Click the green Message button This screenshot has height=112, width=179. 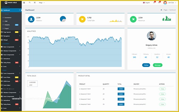tap(158, 65)
